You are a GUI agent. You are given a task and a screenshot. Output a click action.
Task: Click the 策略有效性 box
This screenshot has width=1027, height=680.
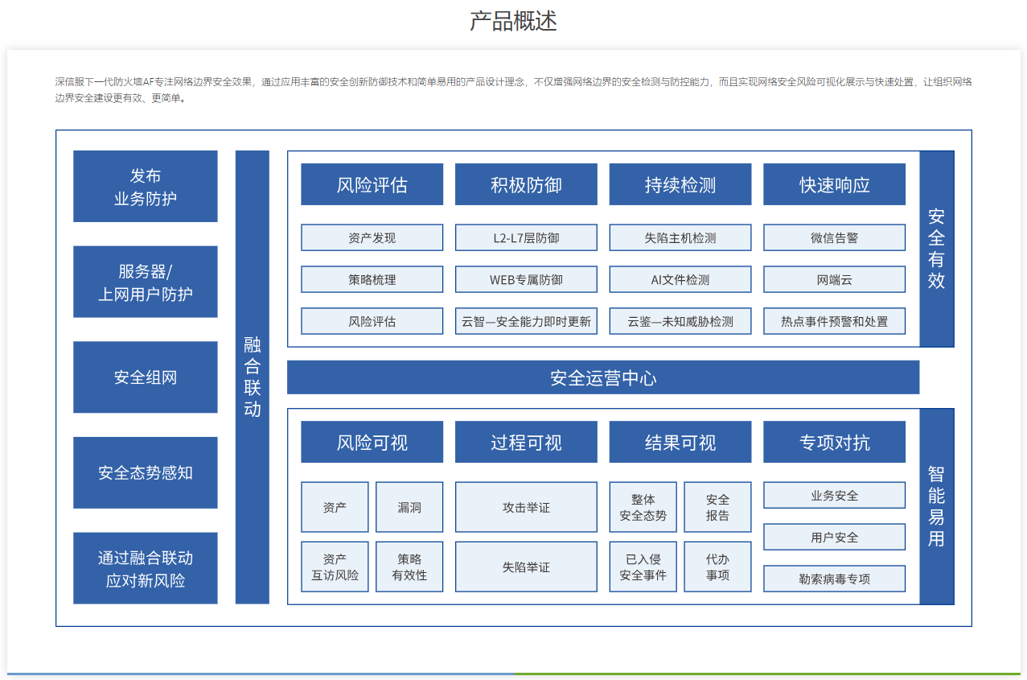[409, 567]
